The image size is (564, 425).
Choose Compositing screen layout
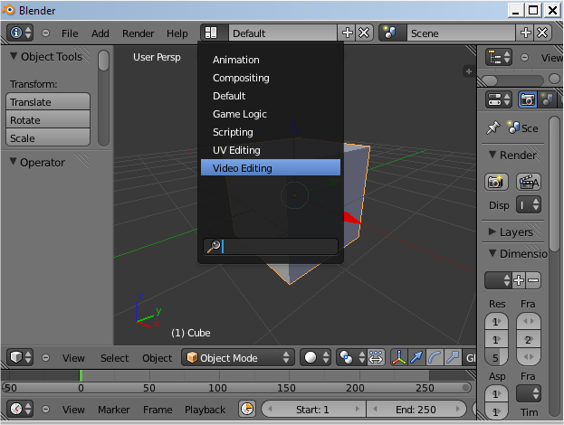click(x=271, y=78)
